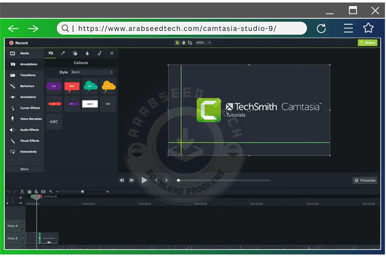Select the Blur annotation category
Screen dimensions: 386x257
coord(87,53)
